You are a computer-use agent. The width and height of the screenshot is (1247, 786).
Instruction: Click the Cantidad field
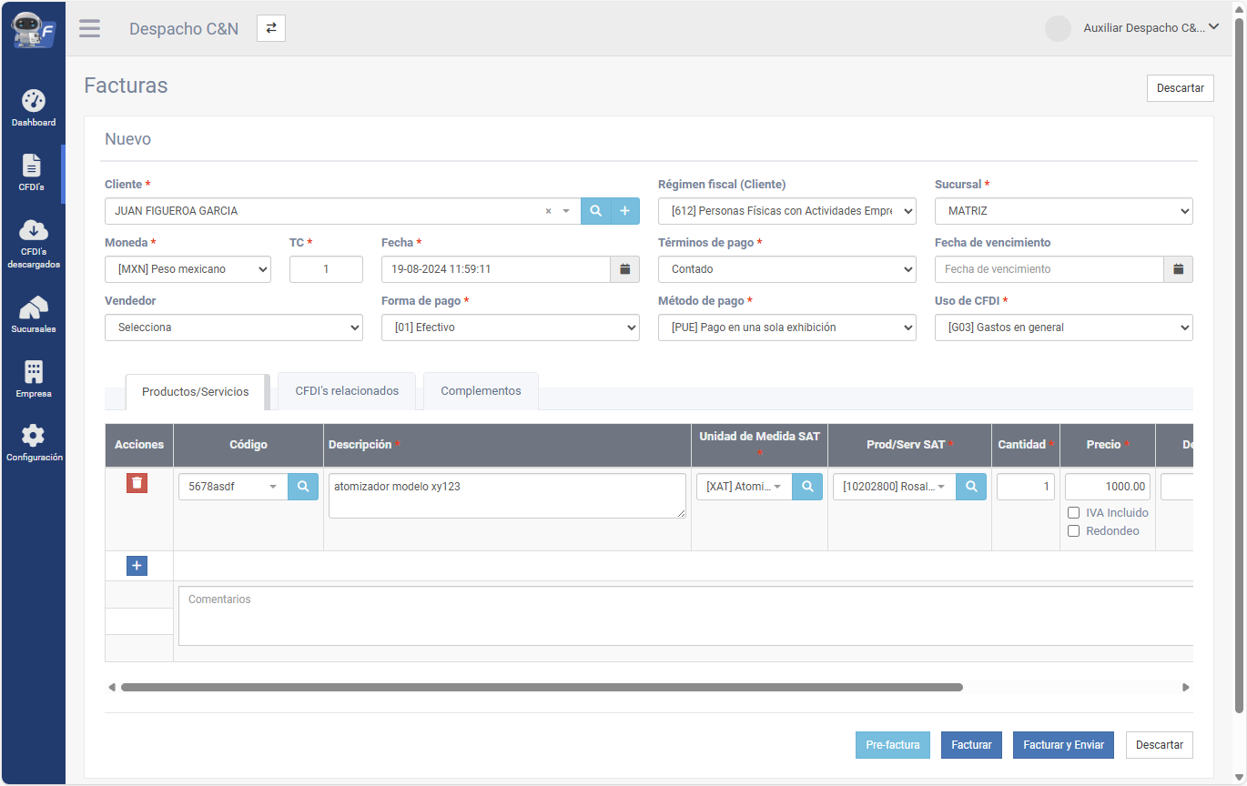tap(1026, 487)
